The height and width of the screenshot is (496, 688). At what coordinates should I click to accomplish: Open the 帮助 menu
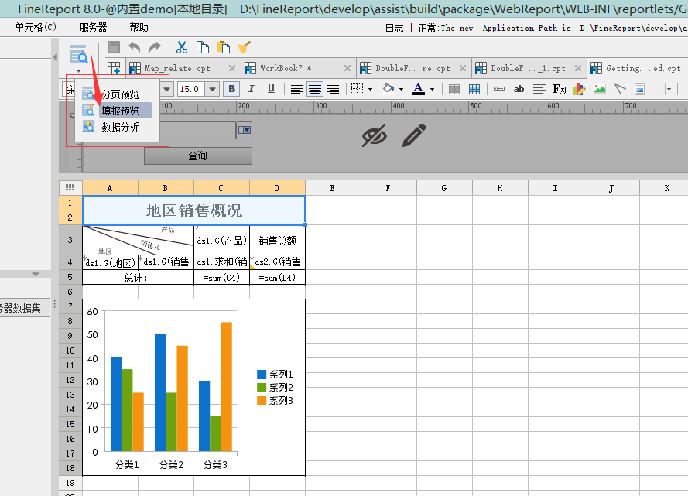[139, 27]
